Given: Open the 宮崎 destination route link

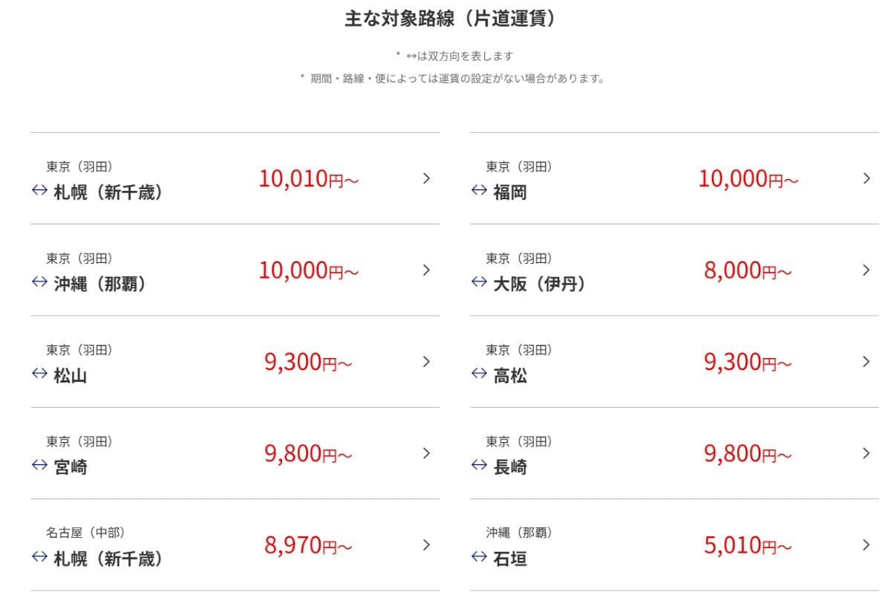Looking at the screenshot, I should point(71,467).
